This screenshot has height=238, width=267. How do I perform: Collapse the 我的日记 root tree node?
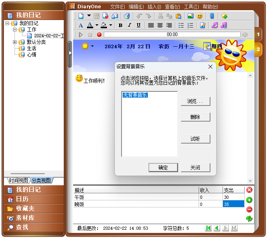[7, 23]
